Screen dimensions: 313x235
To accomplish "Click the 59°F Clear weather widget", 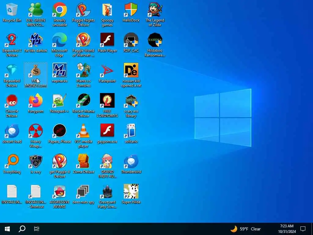I will tap(245, 229).
